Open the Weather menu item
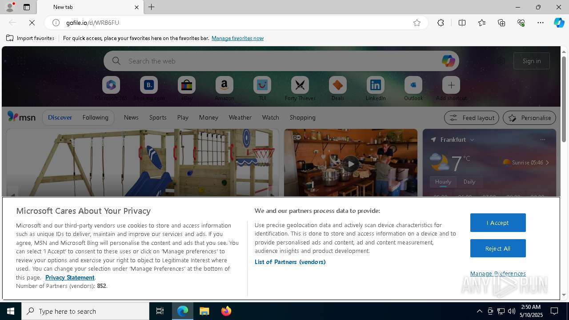The width and height of the screenshot is (569, 320). pyautogui.click(x=240, y=117)
